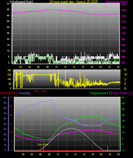This screenshot has height=158, width=133.
Task: Select the 975 barometer scale value
Action: pyautogui.click(x=123, y=63)
